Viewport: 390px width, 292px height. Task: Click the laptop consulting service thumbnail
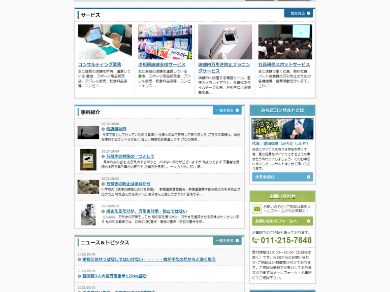pyautogui.click(x=105, y=42)
